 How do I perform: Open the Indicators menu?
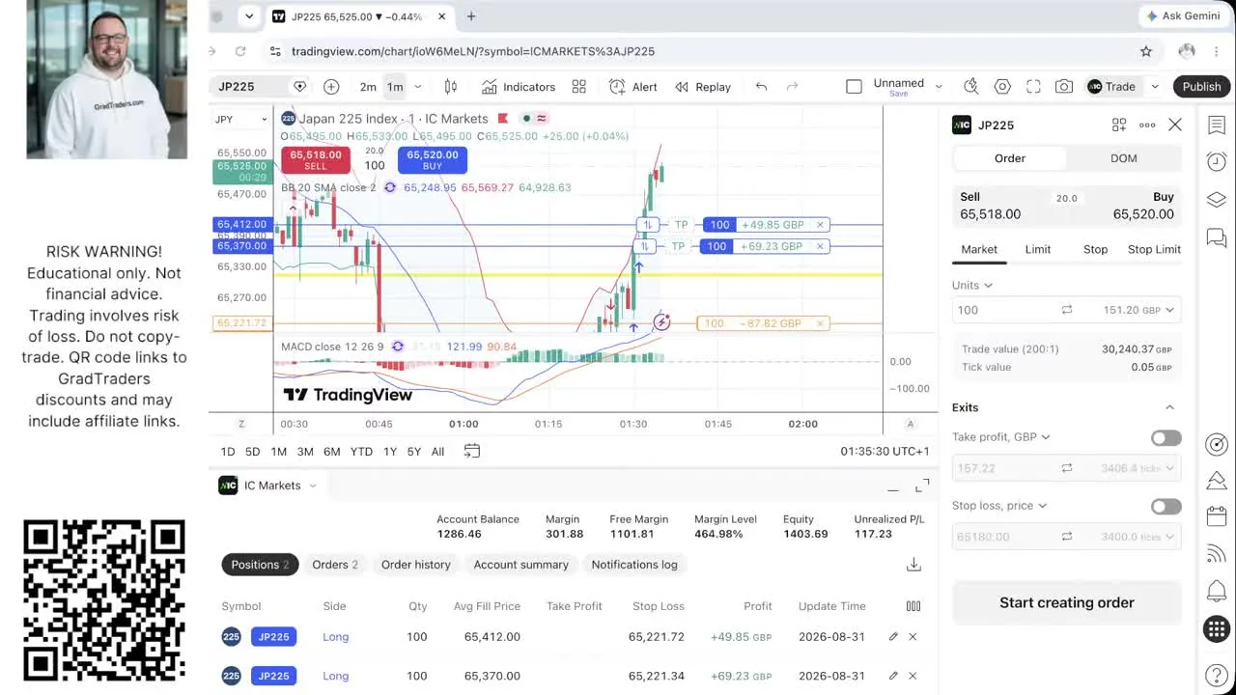pyautogui.click(x=519, y=87)
